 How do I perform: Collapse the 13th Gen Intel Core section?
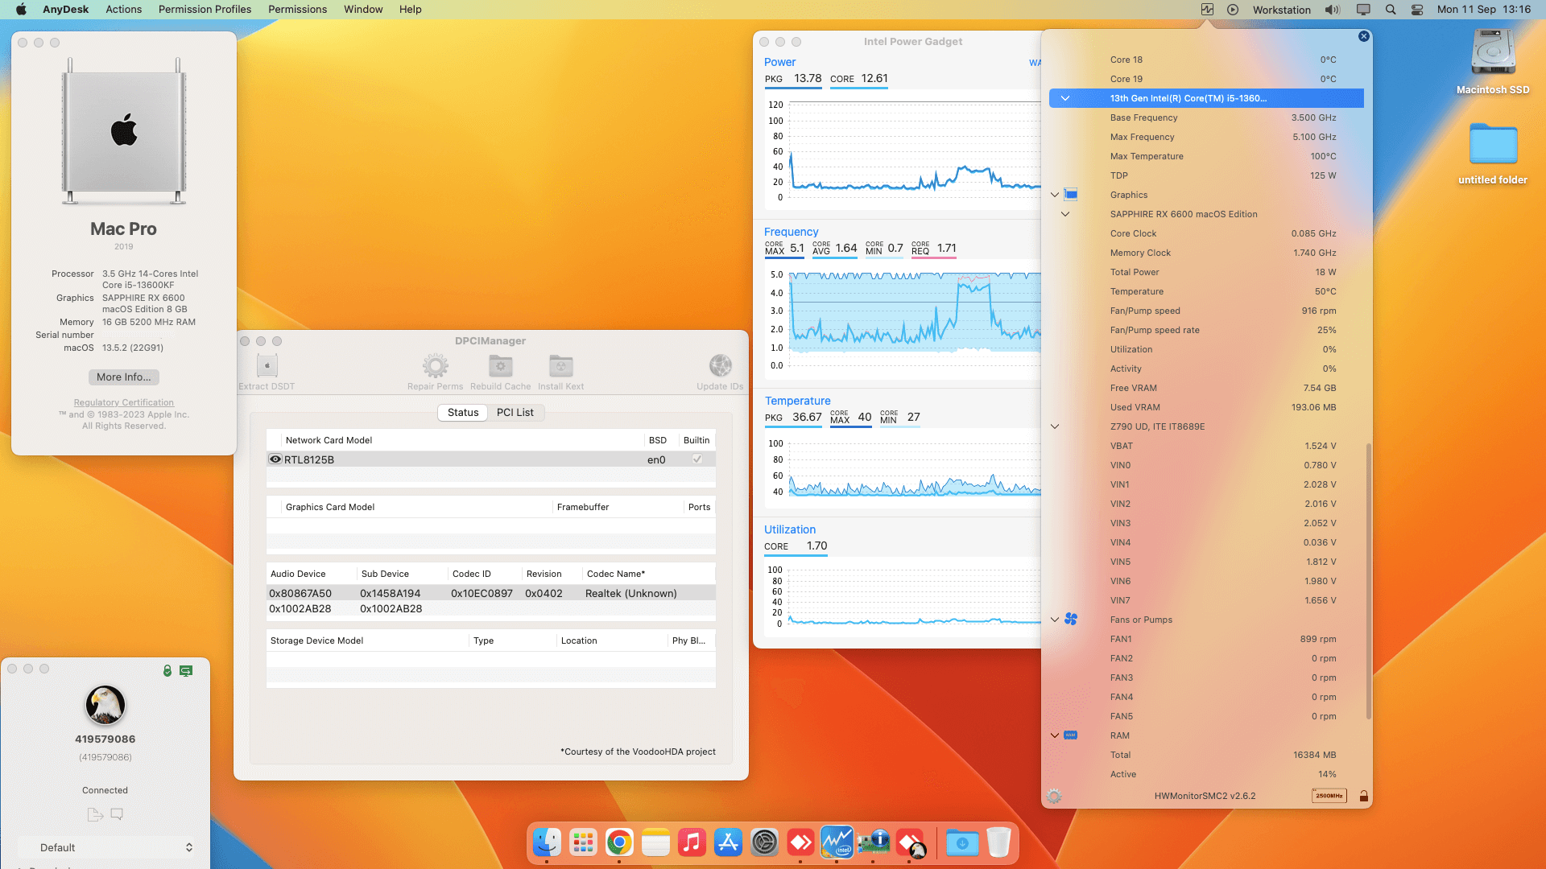tap(1064, 98)
